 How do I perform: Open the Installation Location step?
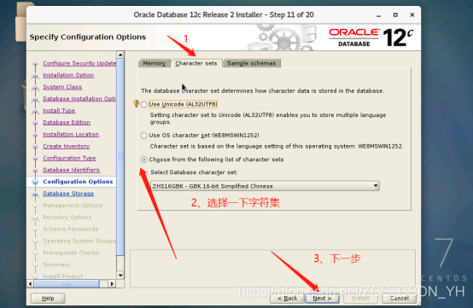[71, 135]
